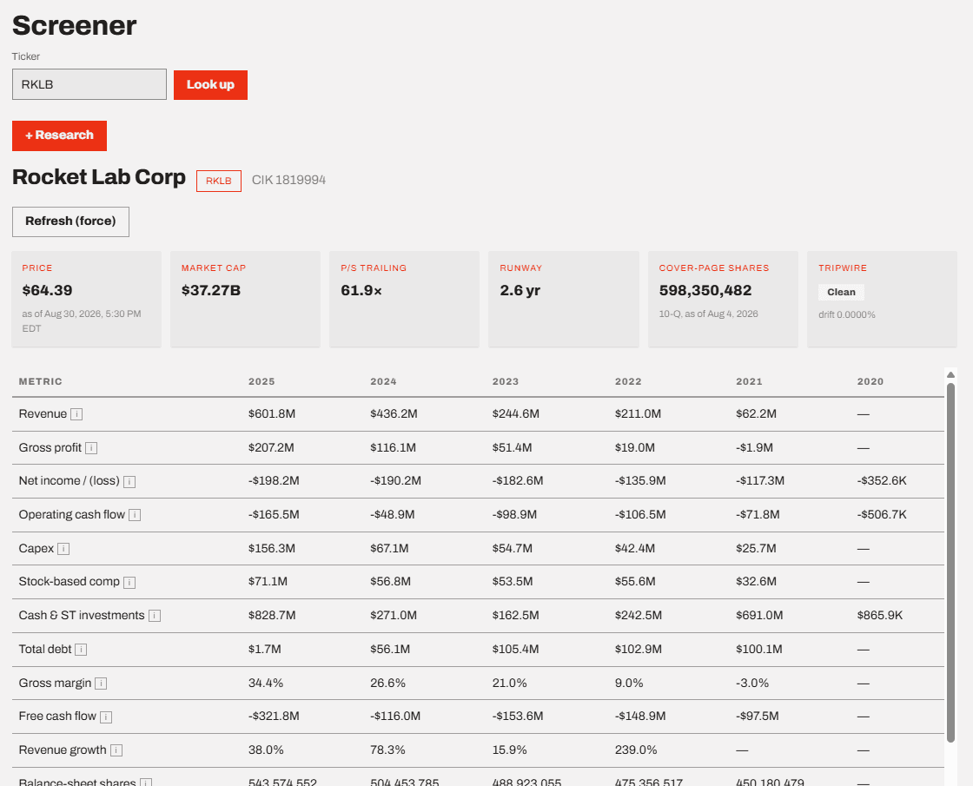Click the $156.3M capex cell
Screen dimensions: 973x786
[272, 548]
